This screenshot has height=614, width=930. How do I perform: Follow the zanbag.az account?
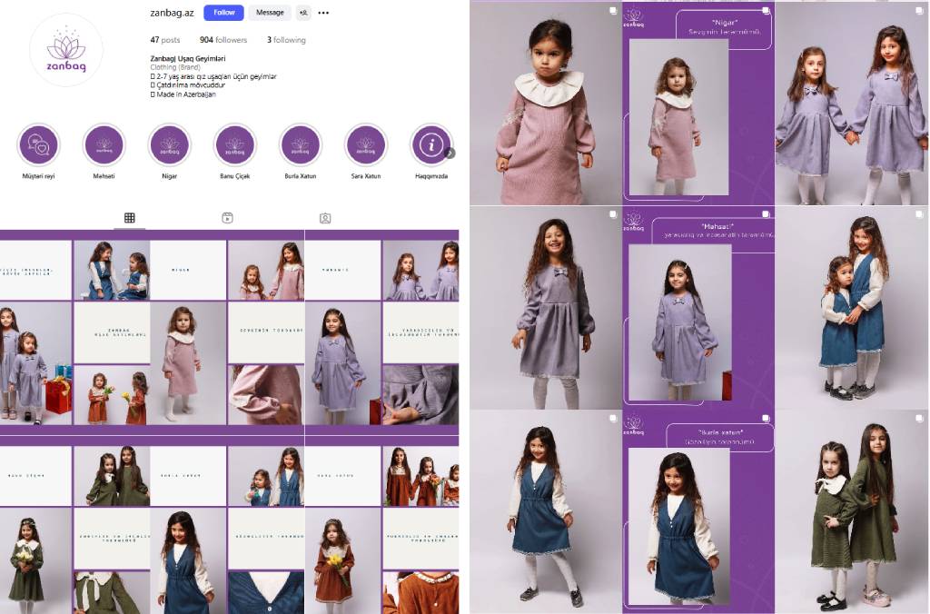223,13
